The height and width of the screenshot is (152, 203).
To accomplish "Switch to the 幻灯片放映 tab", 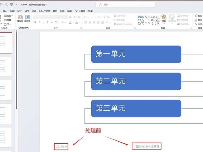I will pyautogui.click(x=44, y=11).
